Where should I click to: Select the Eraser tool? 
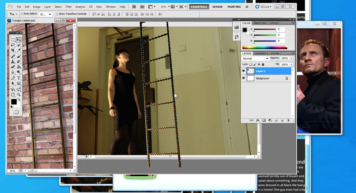[13, 66]
